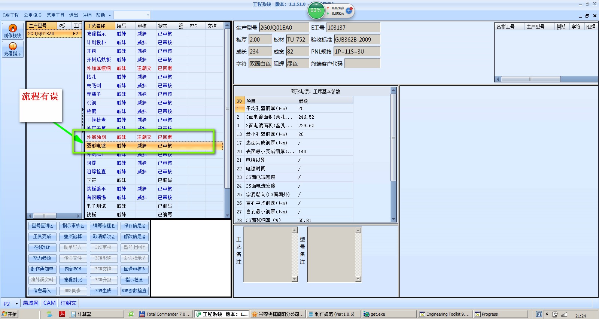The image size is (599, 319).
Task: Click the BOM参数检查 button
Action: click(x=134, y=291)
